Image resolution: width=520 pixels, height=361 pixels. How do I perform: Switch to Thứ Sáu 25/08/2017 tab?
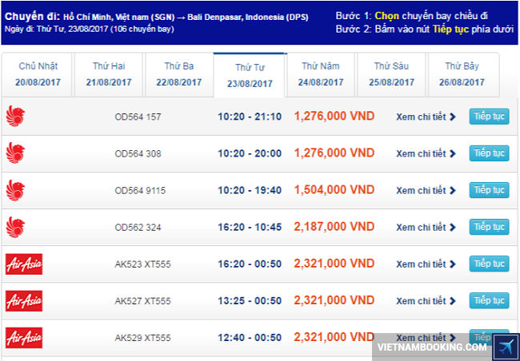[x=391, y=74]
